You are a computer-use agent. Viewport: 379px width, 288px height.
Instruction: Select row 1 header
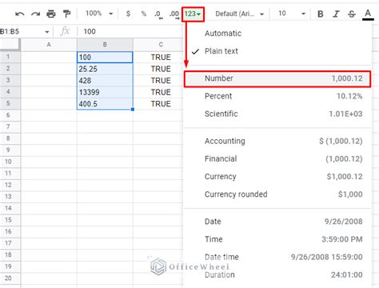(x=10, y=57)
